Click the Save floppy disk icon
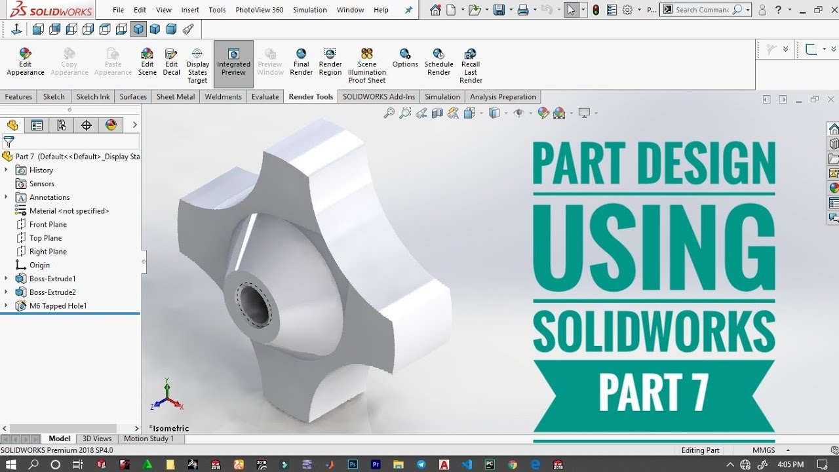Screen dimensions: 839x472 click(499, 10)
